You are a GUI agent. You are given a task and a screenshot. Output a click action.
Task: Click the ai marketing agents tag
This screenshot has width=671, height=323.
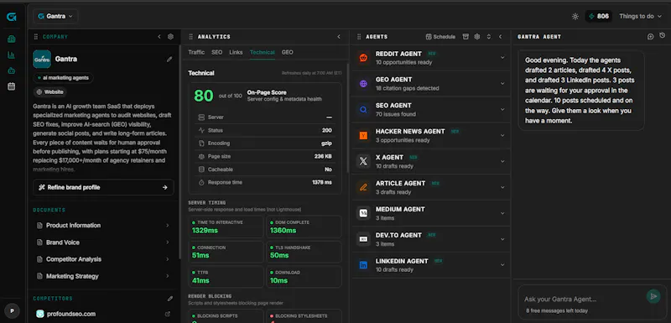coord(63,78)
